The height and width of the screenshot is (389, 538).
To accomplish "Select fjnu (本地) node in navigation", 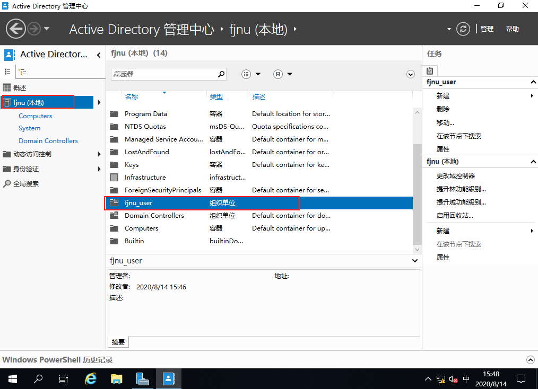I will pos(47,102).
